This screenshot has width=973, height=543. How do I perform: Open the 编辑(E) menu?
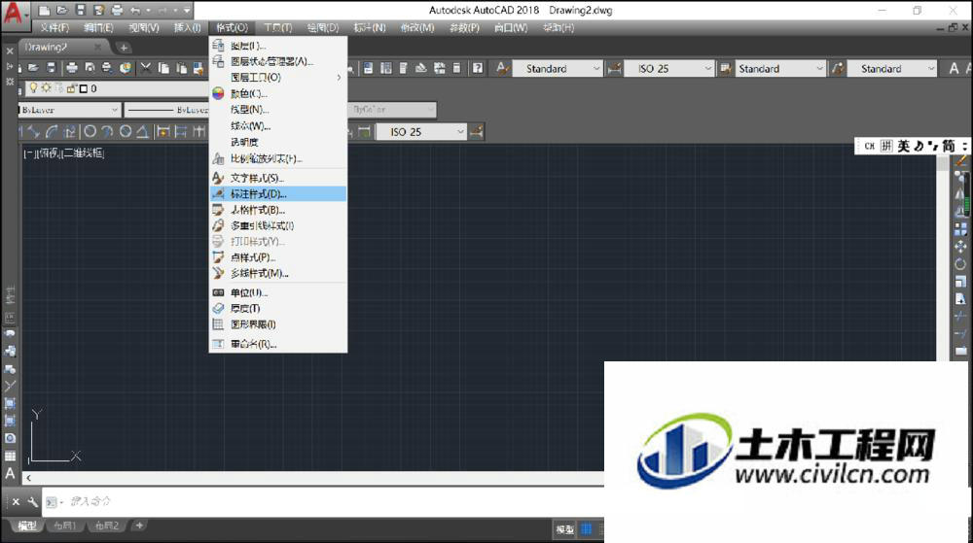98,28
